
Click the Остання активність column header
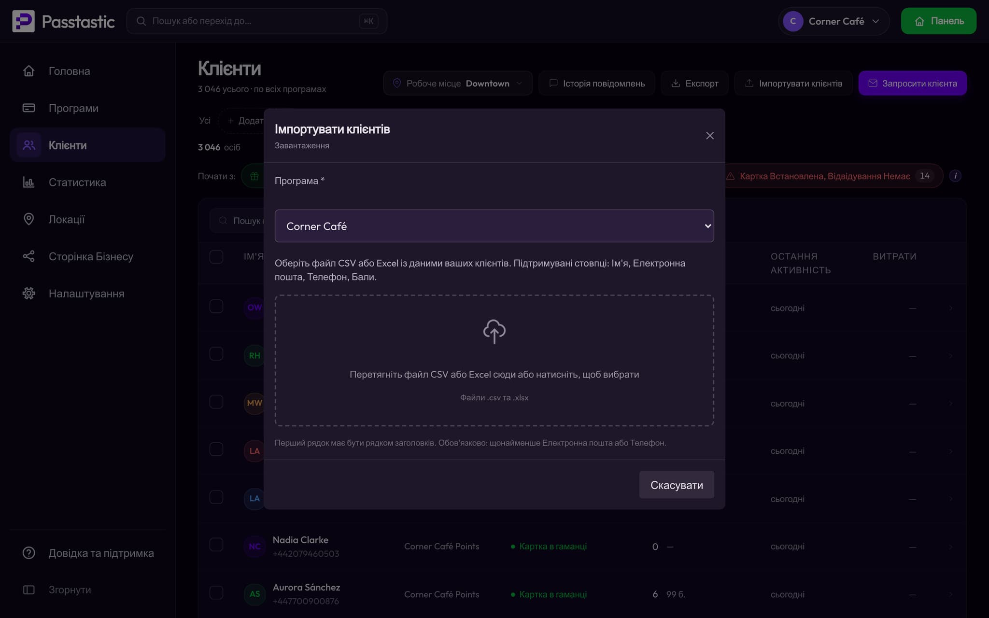pyautogui.click(x=800, y=263)
